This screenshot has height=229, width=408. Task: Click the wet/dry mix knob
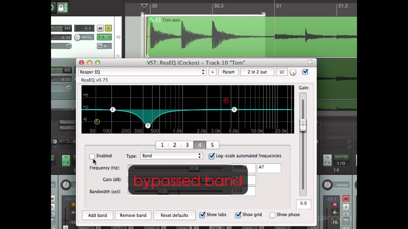293,72
